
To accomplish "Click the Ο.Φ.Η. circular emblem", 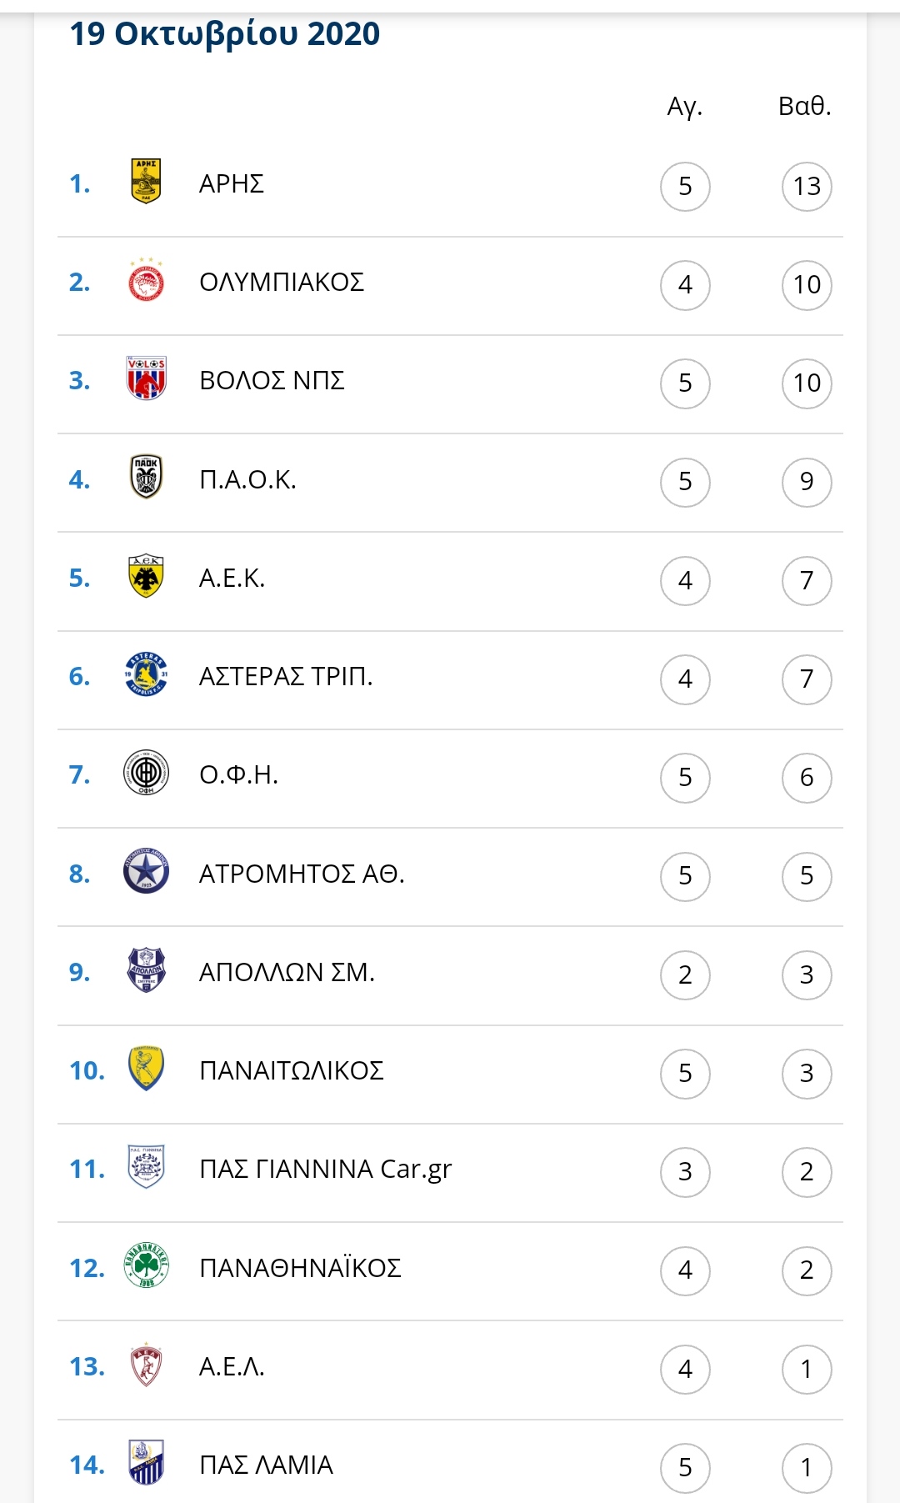I will [x=146, y=773].
